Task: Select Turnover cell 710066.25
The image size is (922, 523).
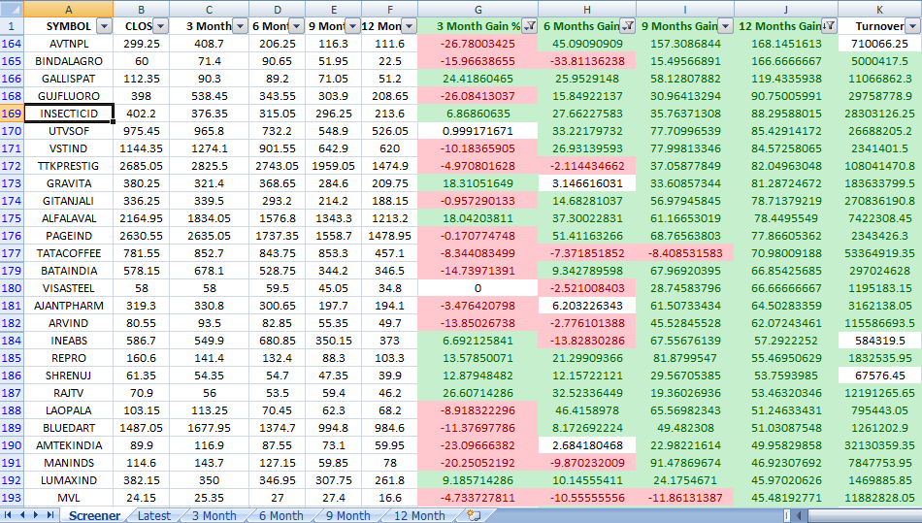Action: pos(879,44)
